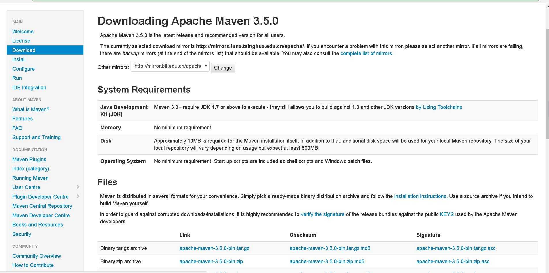Open How to Contribute link
This screenshot has width=549, height=273.
click(x=33, y=265)
